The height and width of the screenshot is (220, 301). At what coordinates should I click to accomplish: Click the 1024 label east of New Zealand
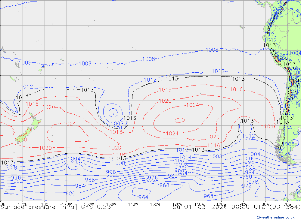pyautogui.click(x=70, y=124)
